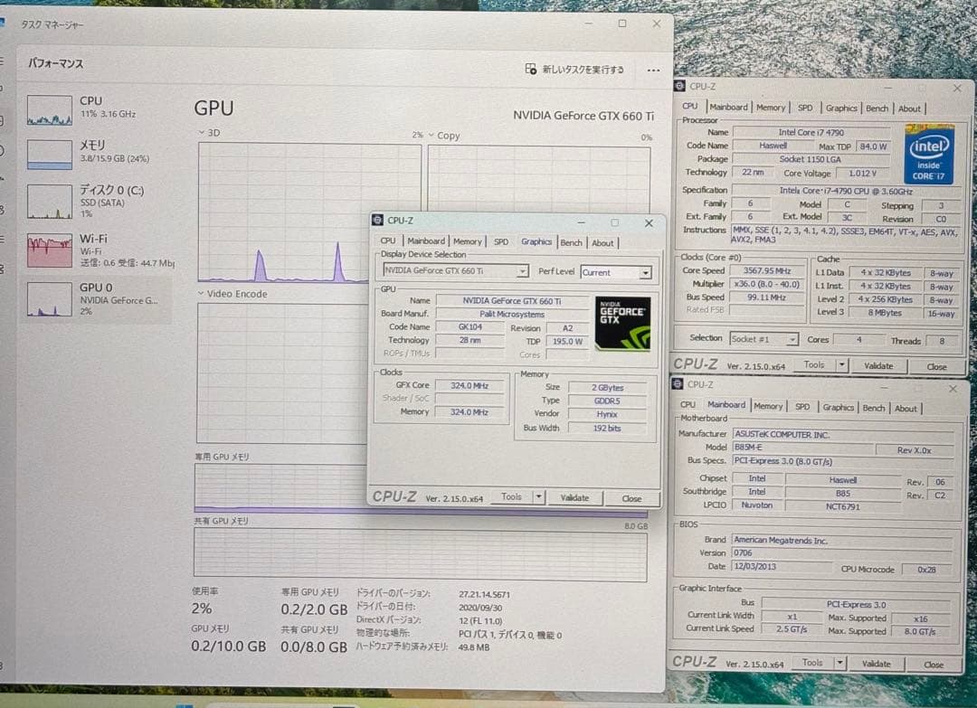Viewport: 977px width, 708px height.
Task: Switch to the SPD tab in CPU-Z
Action: pos(500,242)
